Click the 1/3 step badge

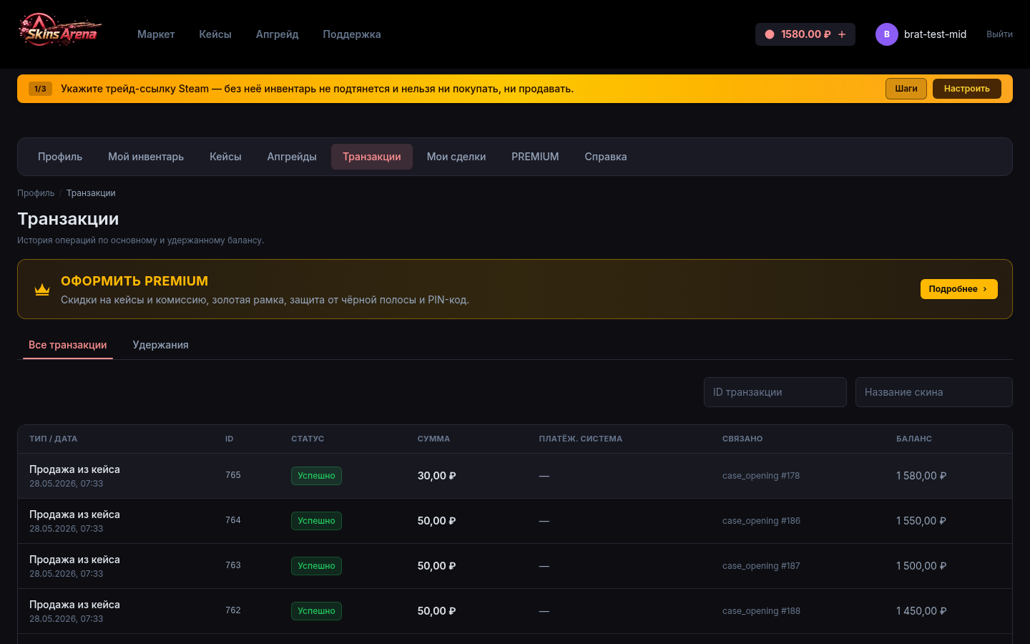[40, 89]
